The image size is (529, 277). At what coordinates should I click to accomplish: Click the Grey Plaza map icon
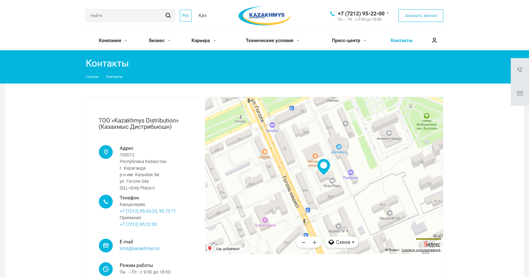332,181
